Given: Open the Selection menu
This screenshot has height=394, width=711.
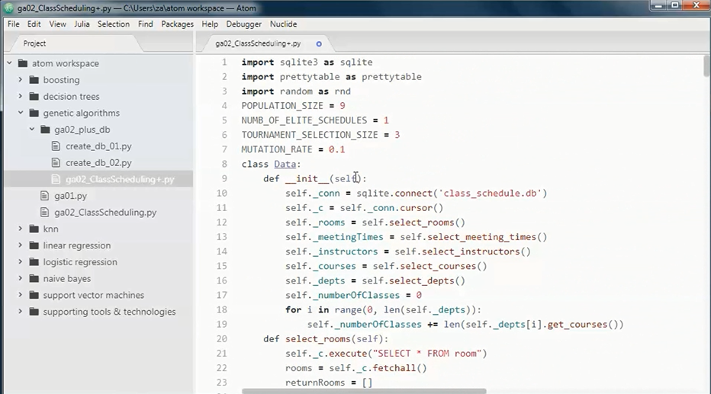Looking at the screenshot, I should tap(114, 24).
